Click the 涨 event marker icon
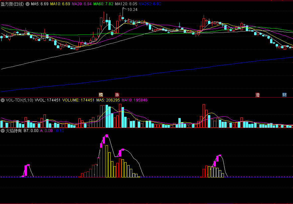This screenshot has width=293, height=204. point(117,95)
